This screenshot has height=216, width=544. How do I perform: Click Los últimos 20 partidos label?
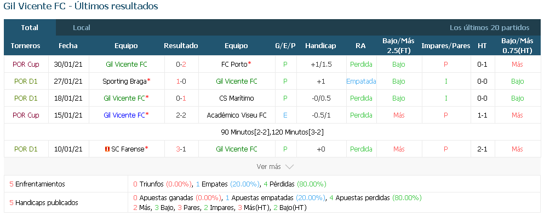coord(490,28)
